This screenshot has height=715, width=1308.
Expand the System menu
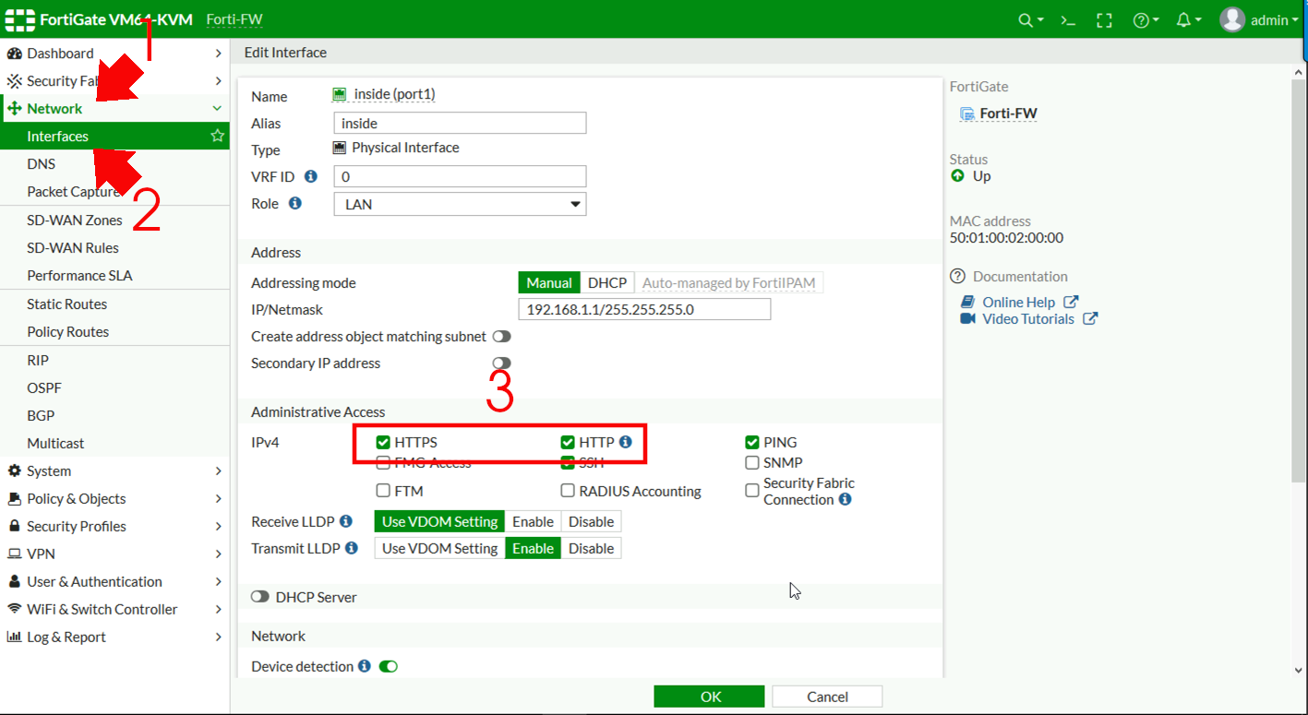[x=114, y=471]
